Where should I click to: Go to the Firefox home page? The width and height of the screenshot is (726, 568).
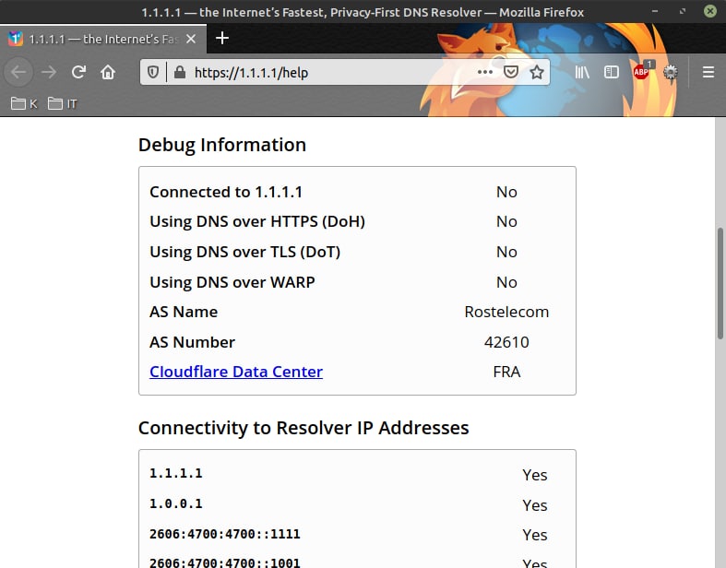pyautogui.click(x=108, y=72)
